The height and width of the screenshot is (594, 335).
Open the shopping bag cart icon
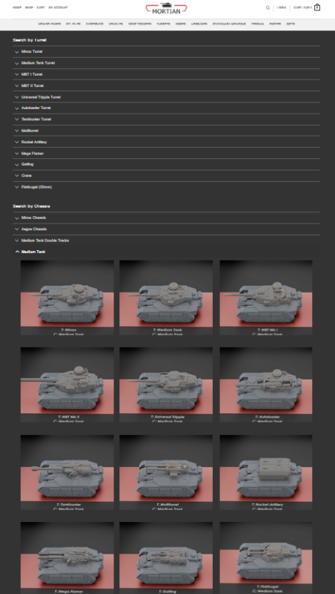click(x=317, y=7)
